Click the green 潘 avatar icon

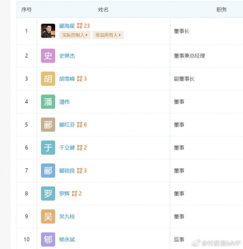48,102
